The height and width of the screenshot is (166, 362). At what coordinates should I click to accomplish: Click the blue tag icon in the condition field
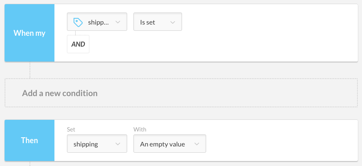pos(78,22)
